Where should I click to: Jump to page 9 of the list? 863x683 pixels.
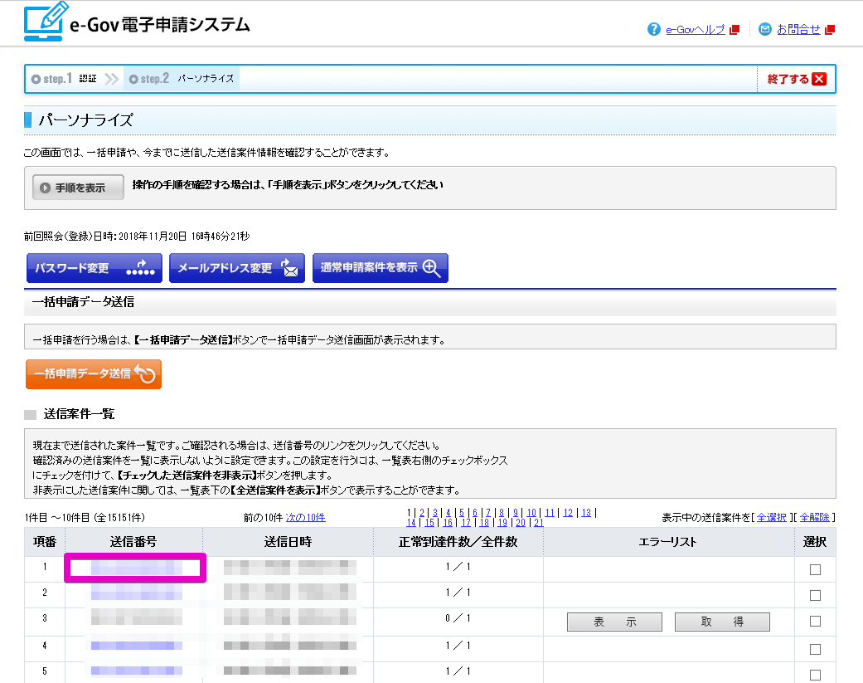click(515, 513)
